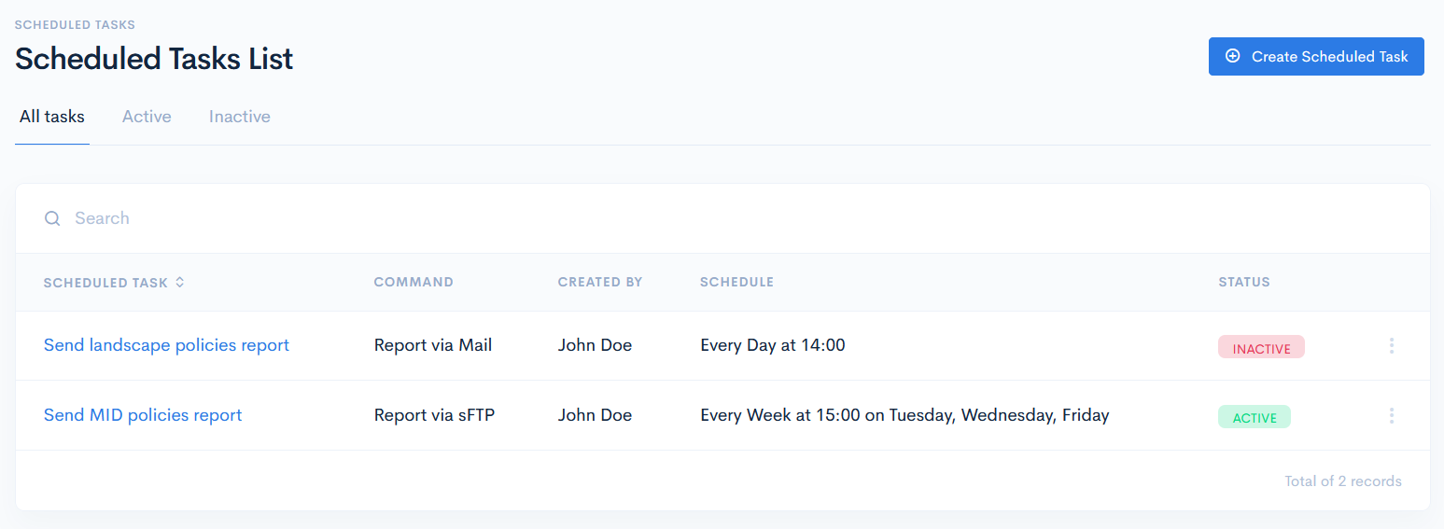
Task: Click the search magnifier icon
Action: click(x=52, y=218)
